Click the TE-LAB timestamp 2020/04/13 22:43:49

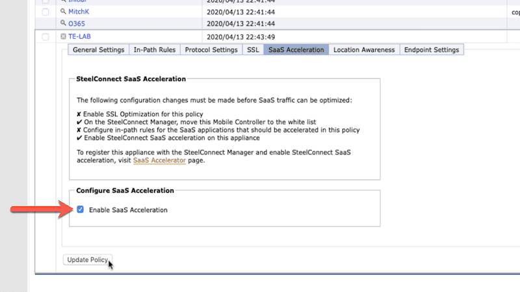click(240, 37)
